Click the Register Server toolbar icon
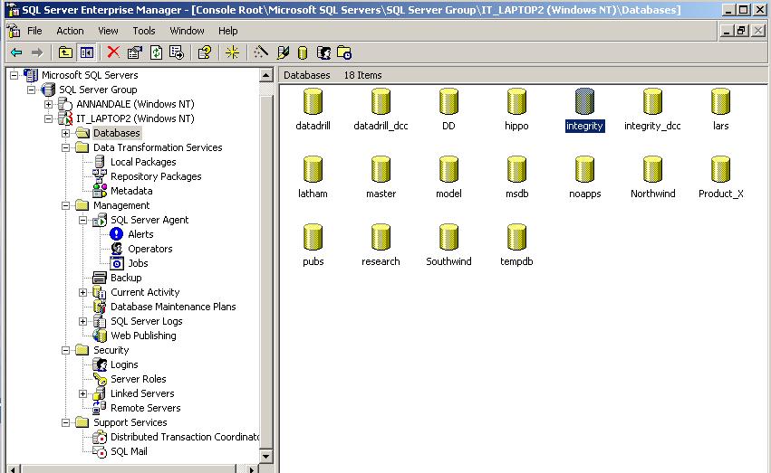This screenshot has height=473, width=771. 283,52
